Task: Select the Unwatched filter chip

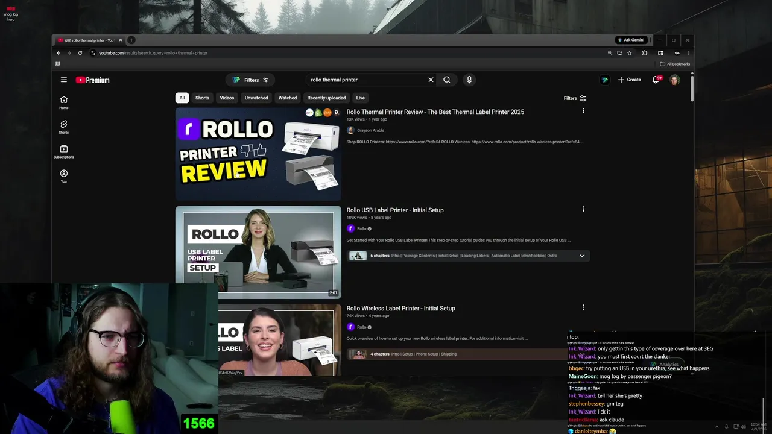Action: (256, 98)
